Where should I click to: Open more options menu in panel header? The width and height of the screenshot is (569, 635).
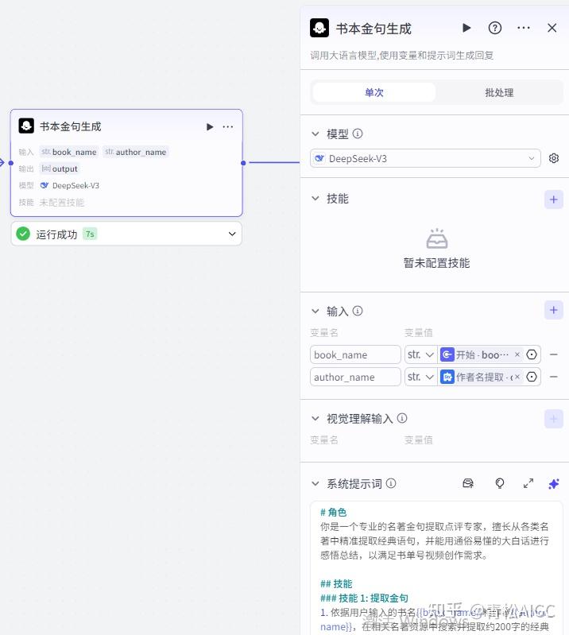tap(524, 28)
